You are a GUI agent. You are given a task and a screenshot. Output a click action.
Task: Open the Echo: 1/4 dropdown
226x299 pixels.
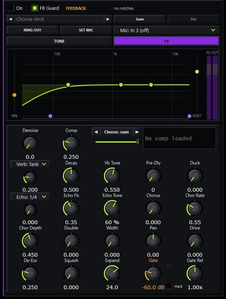pyautogui.click(x=30, y=197)
